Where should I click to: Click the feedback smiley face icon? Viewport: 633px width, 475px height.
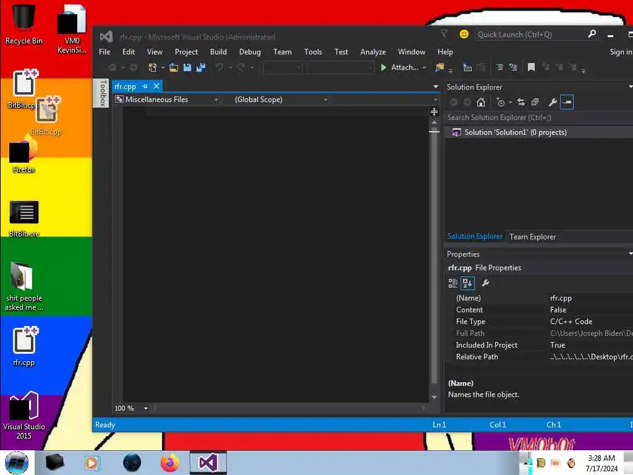click(464, 35)
